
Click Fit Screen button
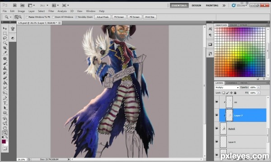point(119,17)
